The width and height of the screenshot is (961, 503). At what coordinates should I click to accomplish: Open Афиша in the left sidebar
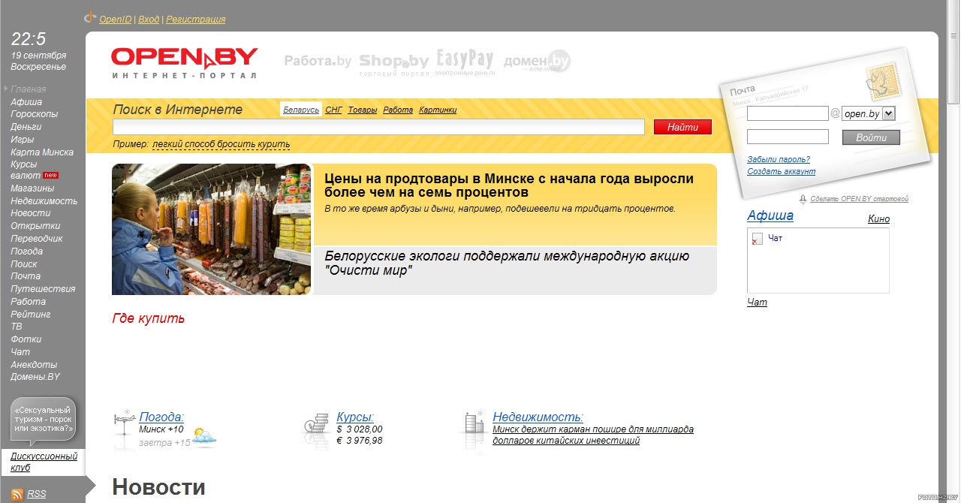tap(26, 102)
